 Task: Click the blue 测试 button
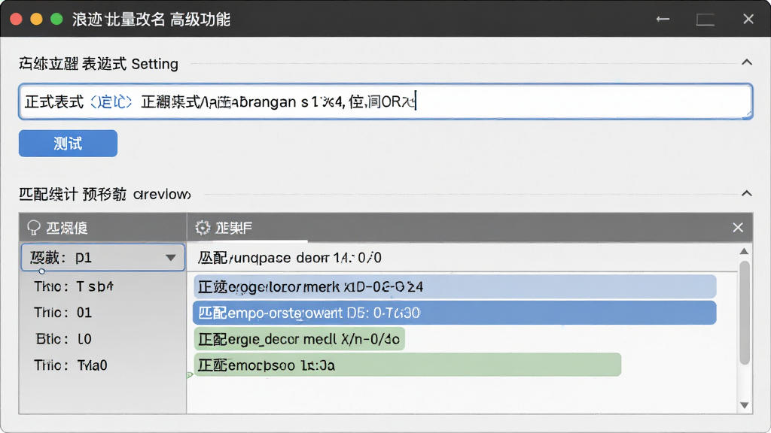[68, 144]
